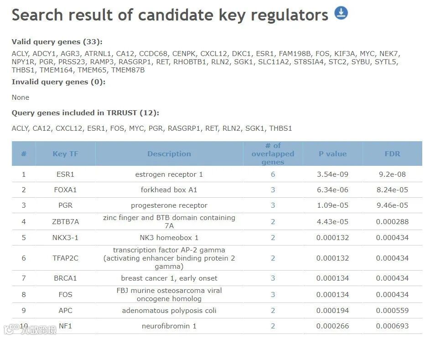
Task: Open overlapped genes link for PGR
Action: pos(273,205)
